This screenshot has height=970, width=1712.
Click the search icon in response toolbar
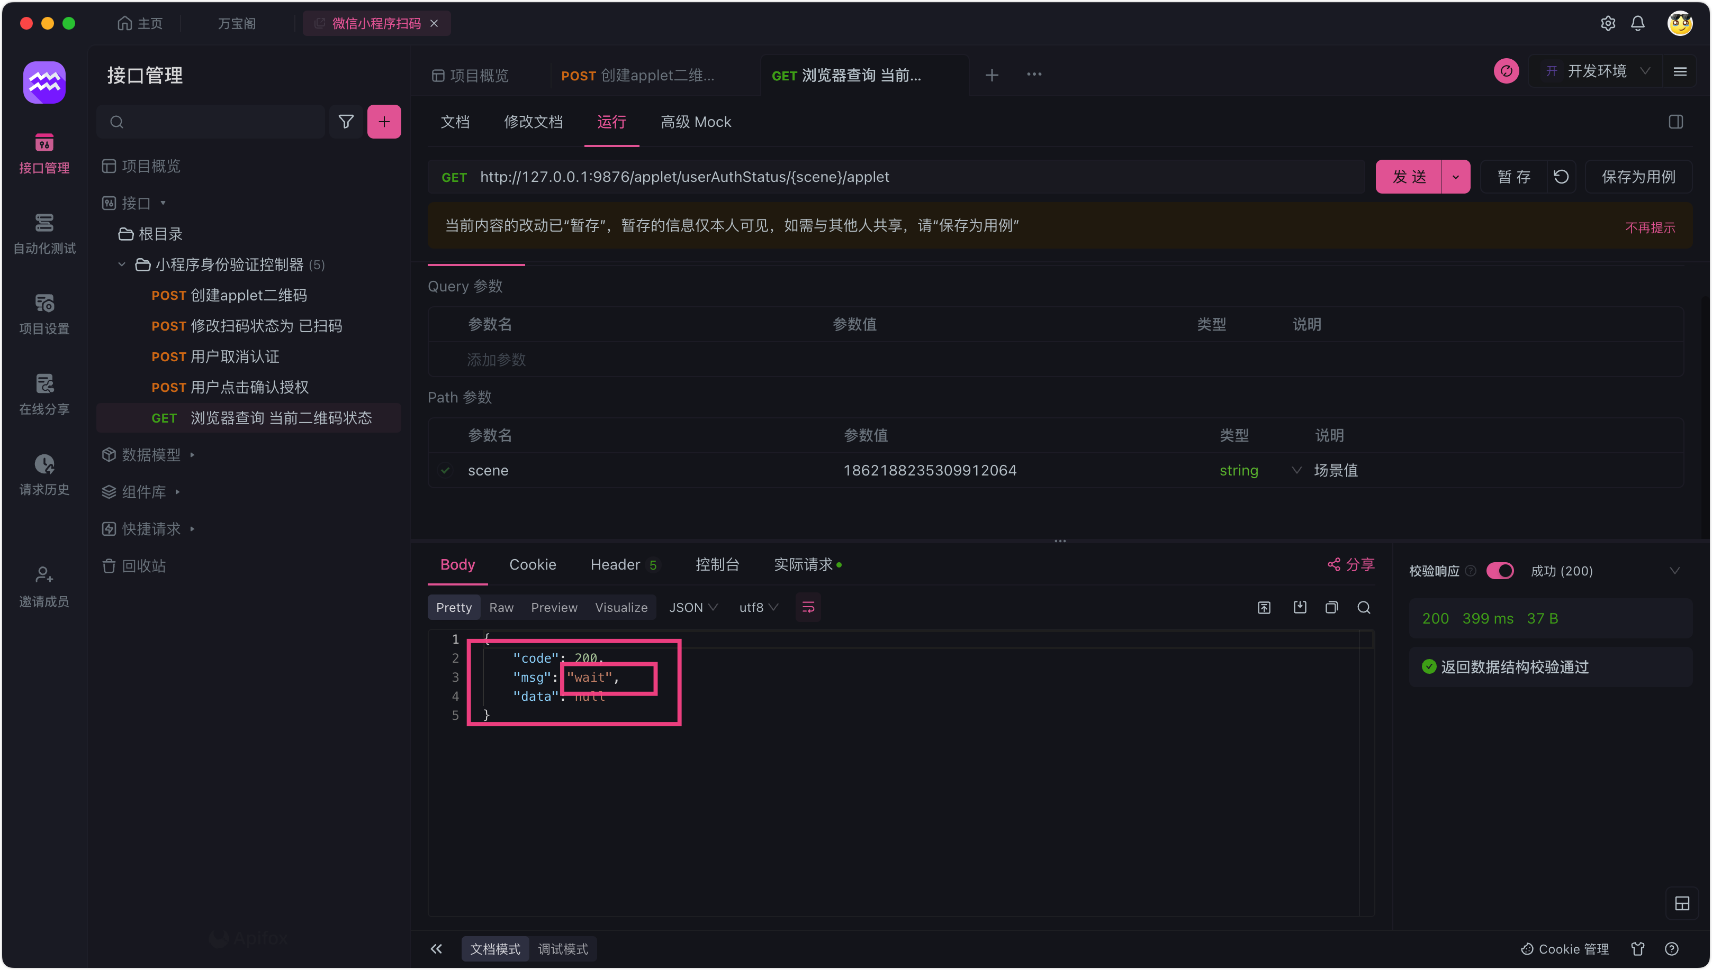1363,607
